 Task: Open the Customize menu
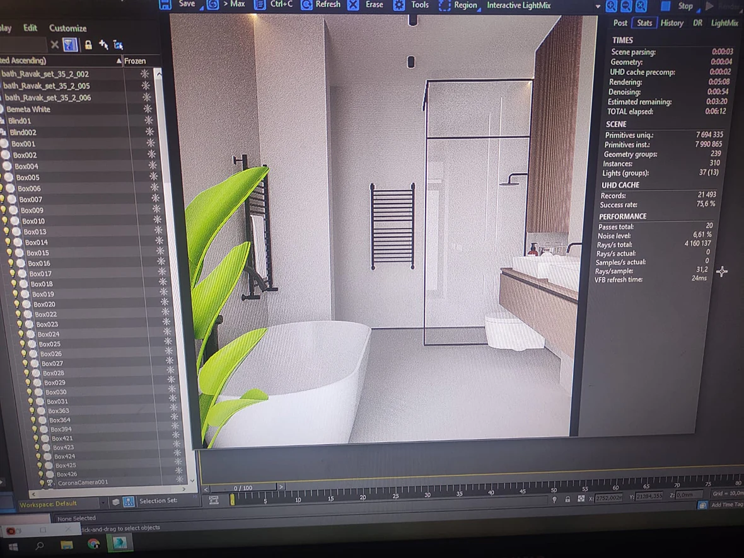coord(68,28)
